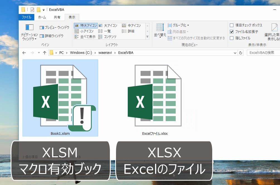This screenshot has height=185, width=280.
Task: Click the quick access new folder icon
Action: tap(38, 10)
